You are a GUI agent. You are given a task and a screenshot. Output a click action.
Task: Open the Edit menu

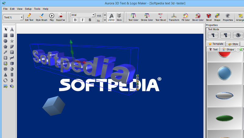point(12,9)
